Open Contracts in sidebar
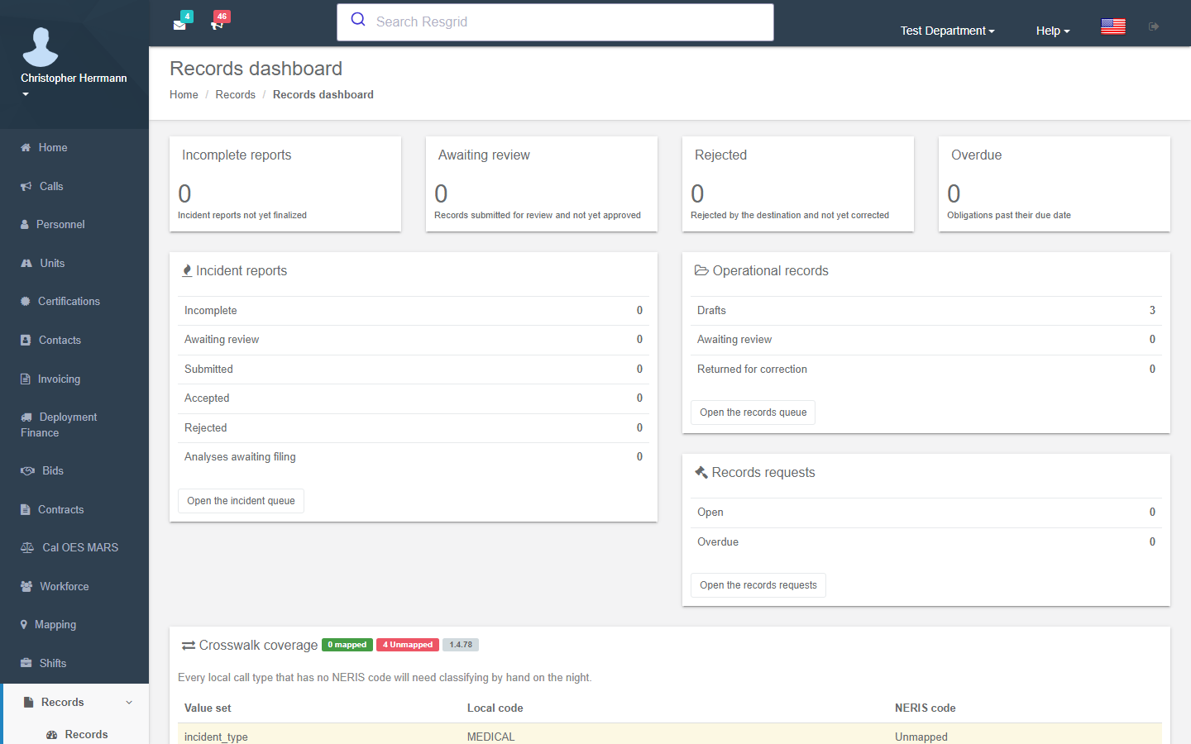Viewport: 1191px width, 744px height. click(74, 509)
